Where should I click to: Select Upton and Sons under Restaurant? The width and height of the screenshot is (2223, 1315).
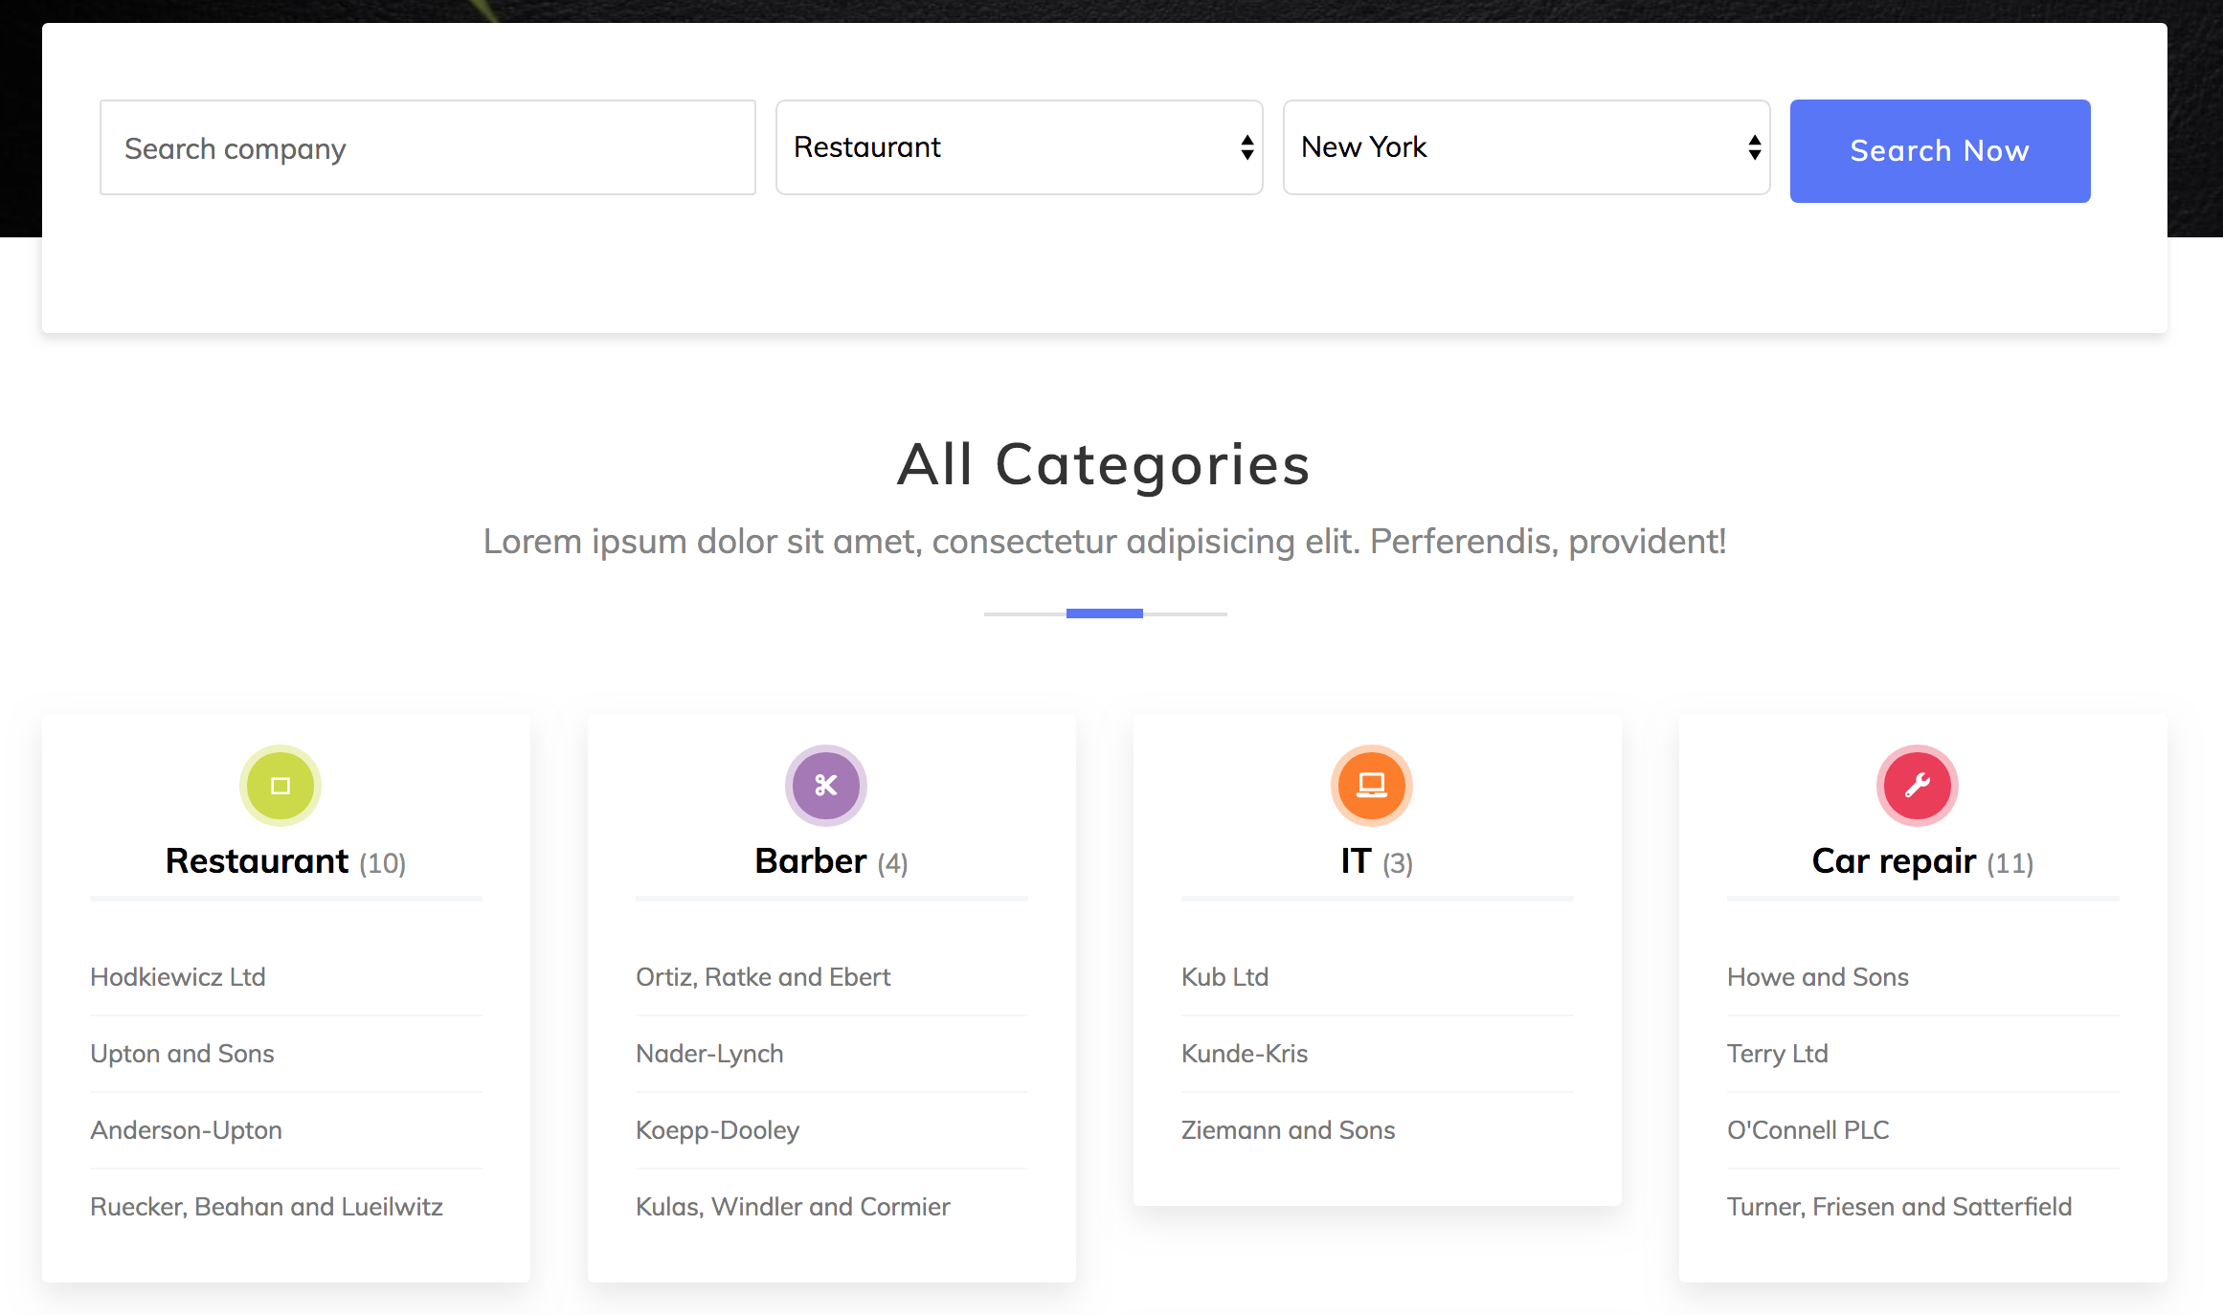182,1054
